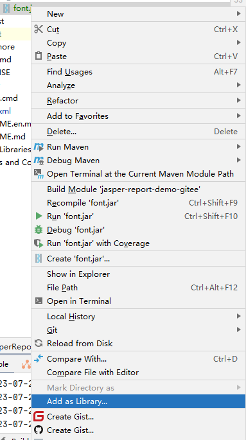246x440 pixels.
Task: Expand the Run Maven submenu arrow
Action: [x=238, y=146]
